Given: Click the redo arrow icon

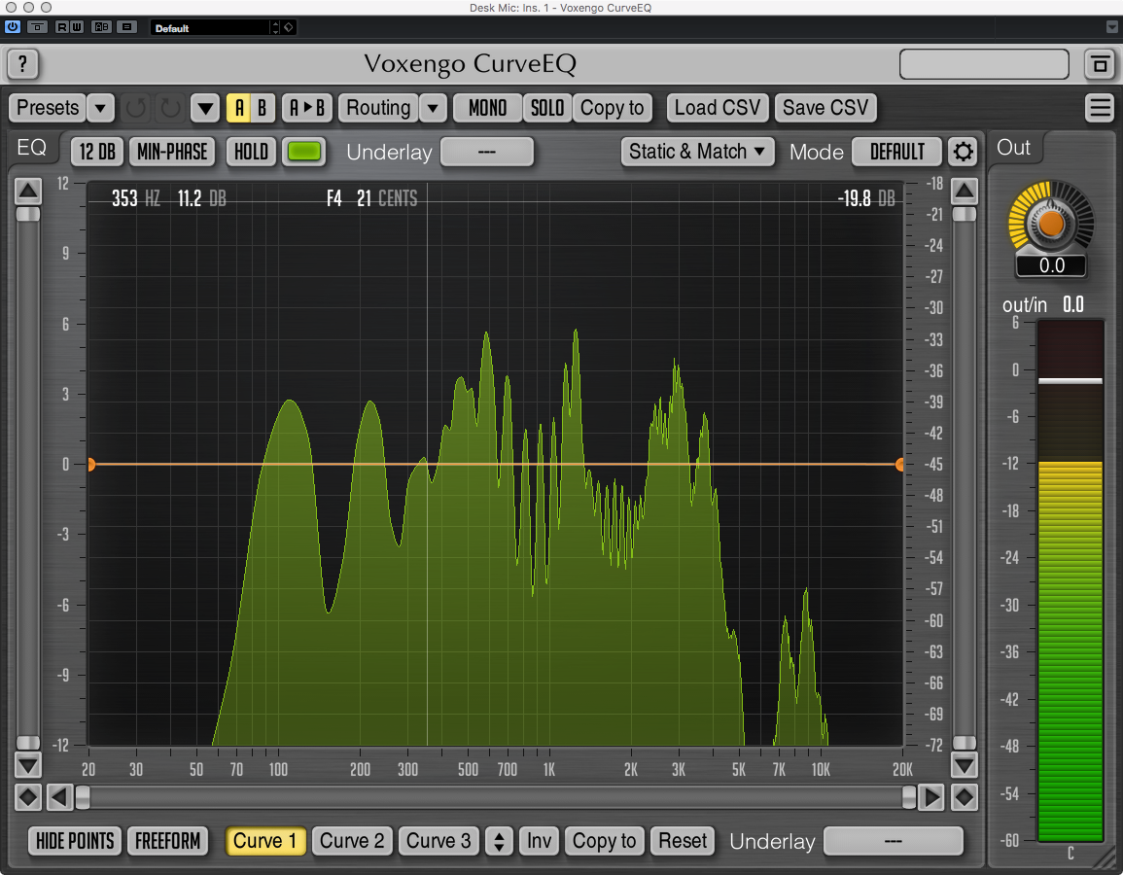Looking at the screenshot, I should coord(169,108).
